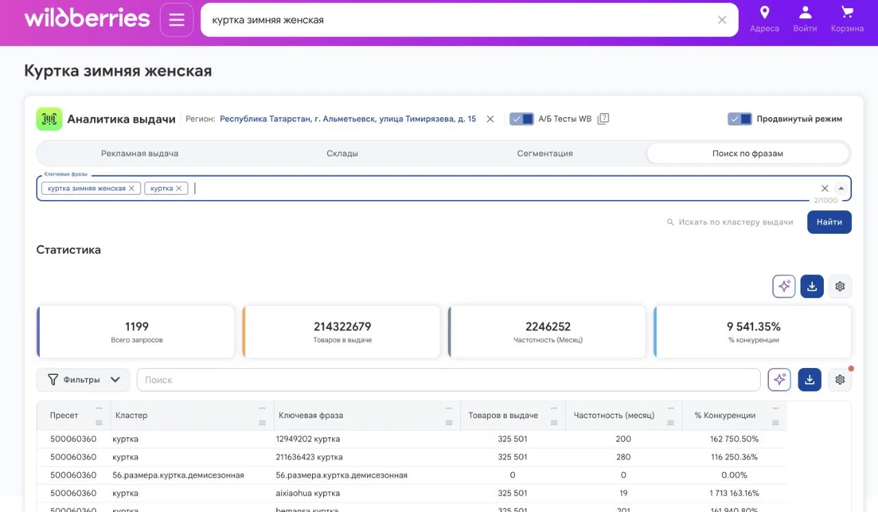878x512 pixels.
Task: Open lines menu icon in Частотность (месяц) column
Action: (671, 423)
